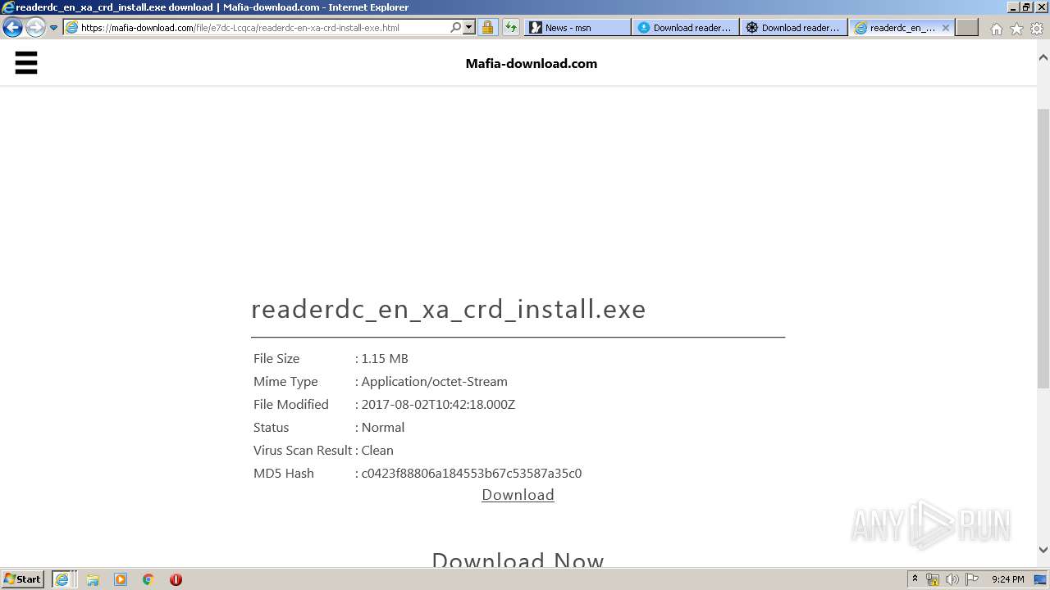Switch to the first Download reader tab
The width and height of the screenshot is (1050, 590).
[685, 27]
